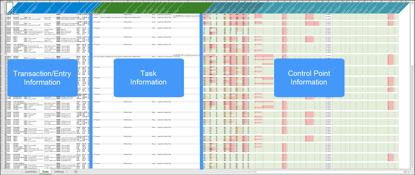Viewport: 415px width, 175px height.
Task: Click the Task Information callout box
Action: 149,78
